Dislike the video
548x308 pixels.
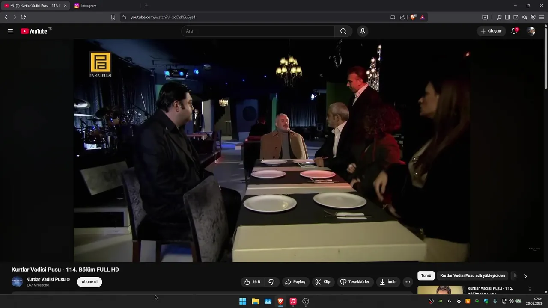click(x=271, y=282)
